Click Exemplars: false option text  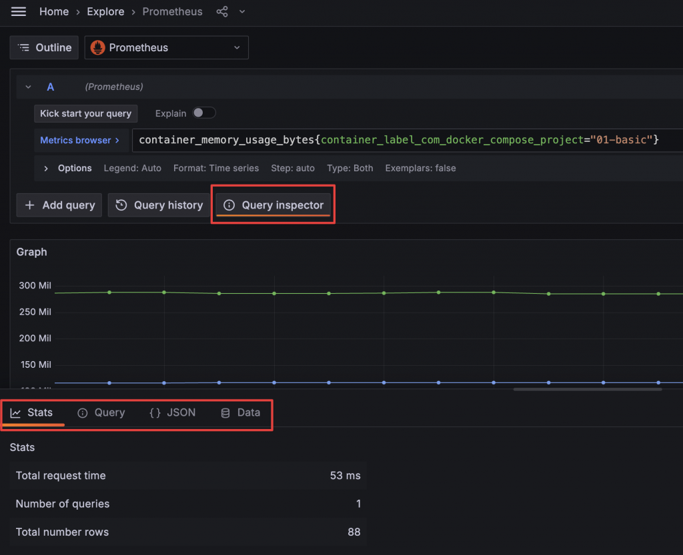pyautogui.click(x=420, y=169)
